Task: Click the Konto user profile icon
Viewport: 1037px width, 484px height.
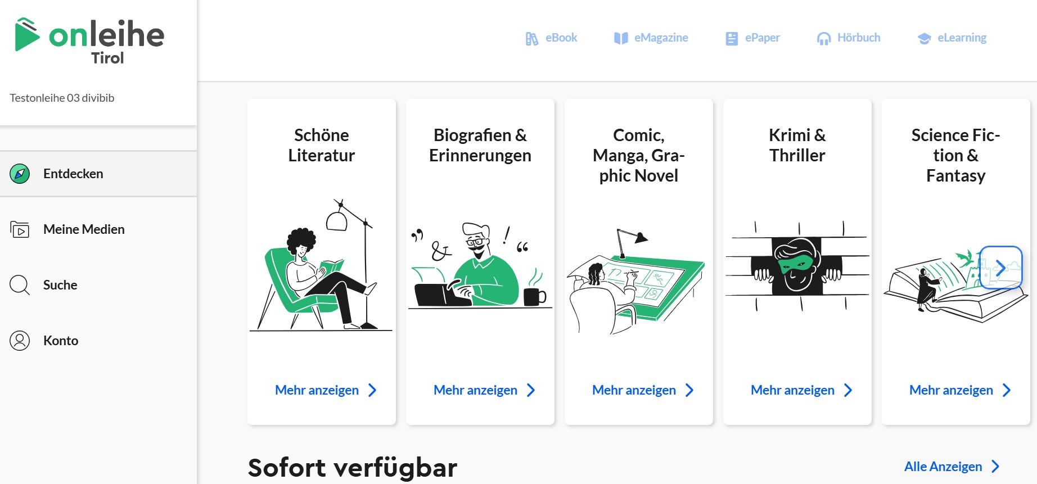Action: coord(20,341)
